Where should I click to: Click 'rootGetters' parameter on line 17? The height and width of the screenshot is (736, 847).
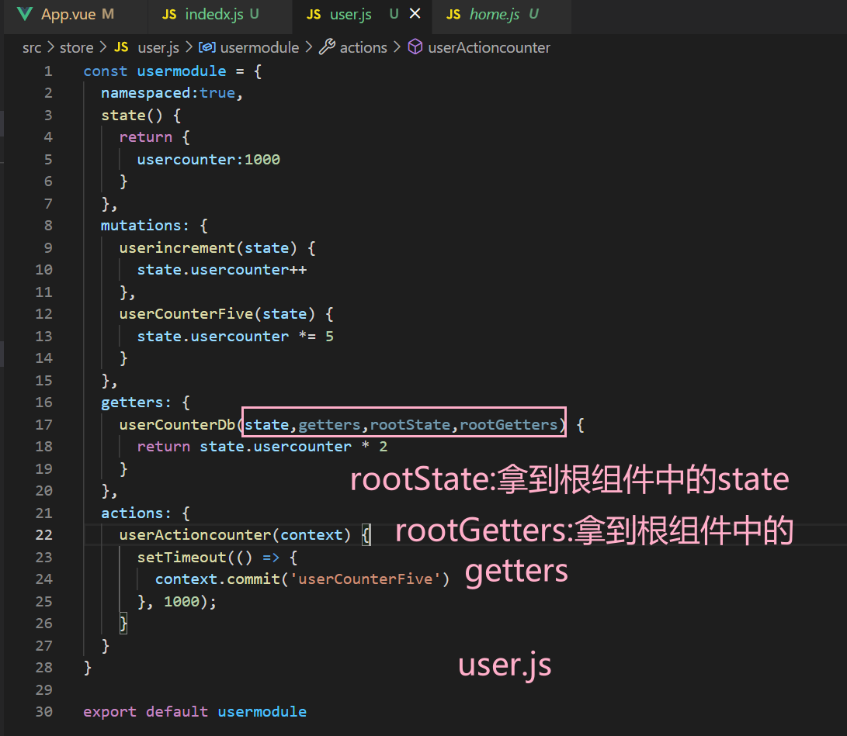tap(509, 425)
